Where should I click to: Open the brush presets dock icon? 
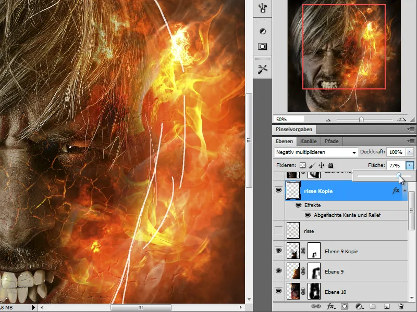pos(263,8)
